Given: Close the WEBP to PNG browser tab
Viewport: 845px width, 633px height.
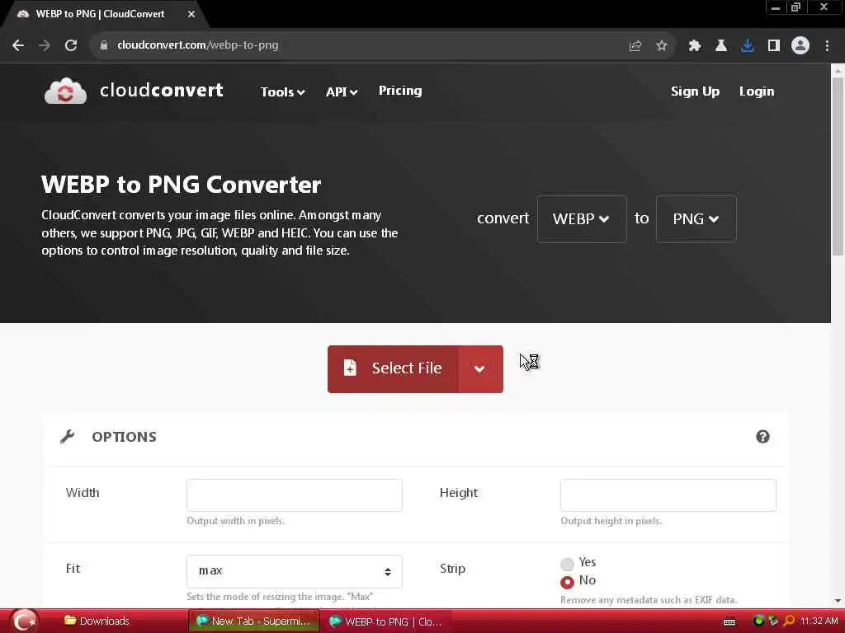Looking at the screenshot, I should [191, 14].
